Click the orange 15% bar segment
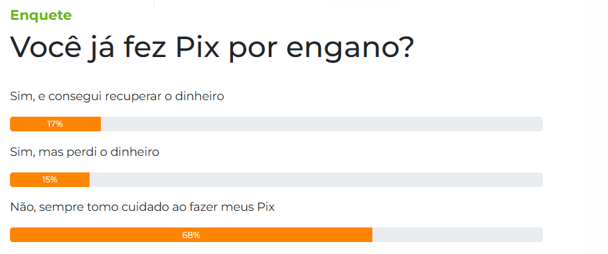Viewport: 608px width, 254px height. point(50,180)
